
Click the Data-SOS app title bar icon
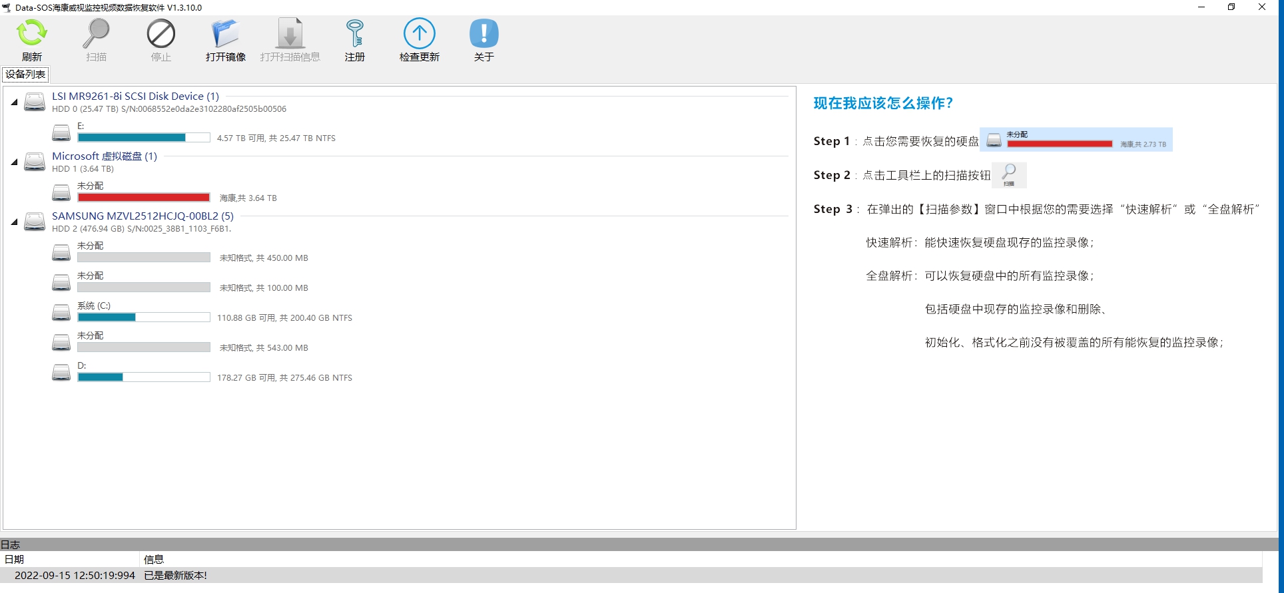7,7
